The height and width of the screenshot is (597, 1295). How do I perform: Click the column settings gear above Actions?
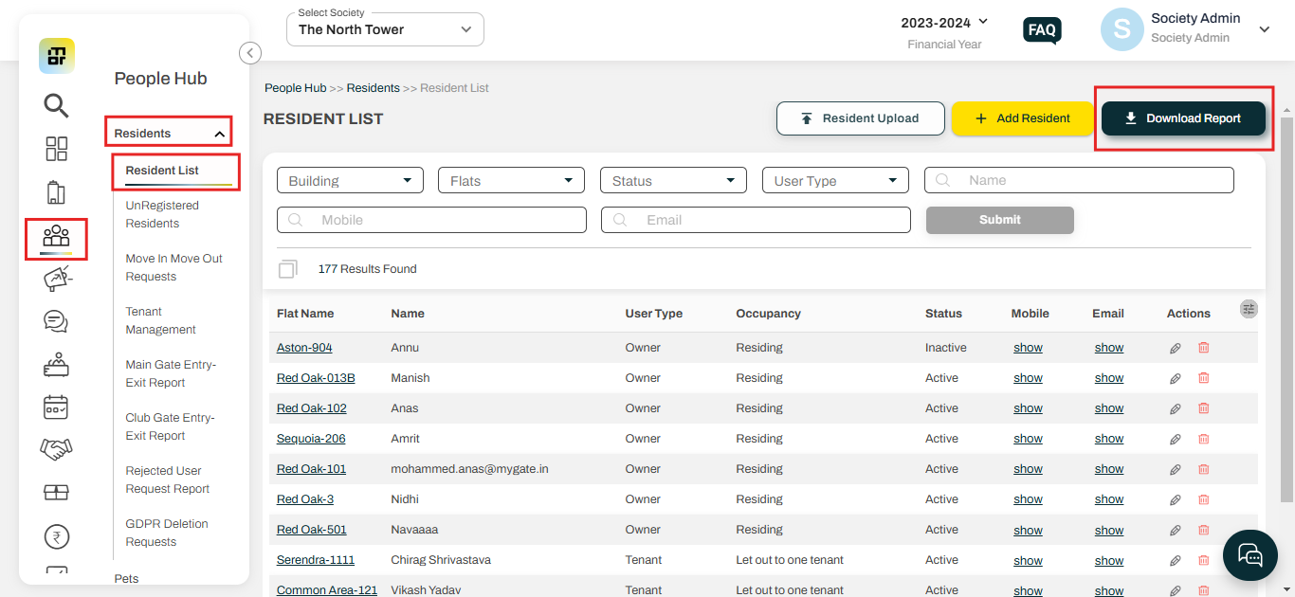(x=1249, y=308)
